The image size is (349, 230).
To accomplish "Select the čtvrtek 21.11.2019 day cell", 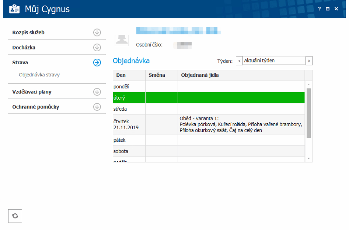I will tap(129, 124).
